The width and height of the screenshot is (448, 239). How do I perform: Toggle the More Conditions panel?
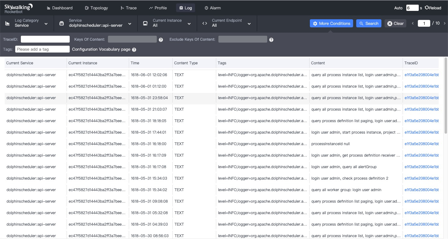coord(331,23)
